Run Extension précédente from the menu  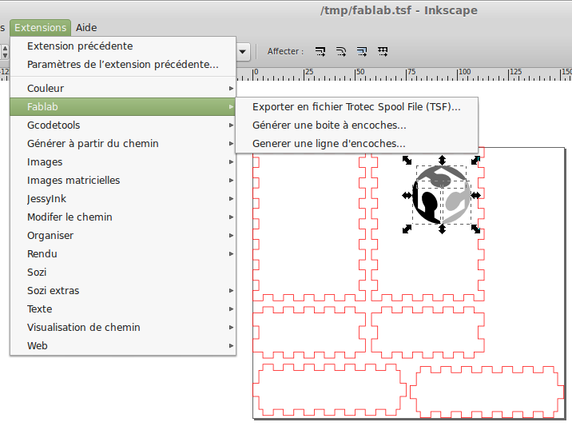pyautogui.click(x=80, y=46)
